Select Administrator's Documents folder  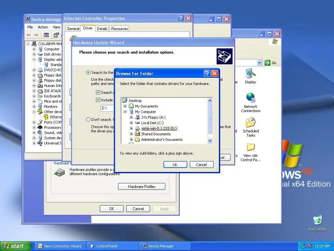click(x=162, y=139)
